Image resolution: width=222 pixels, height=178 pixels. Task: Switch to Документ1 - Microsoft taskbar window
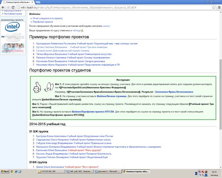pyautogui.click(x=108, y=172)
